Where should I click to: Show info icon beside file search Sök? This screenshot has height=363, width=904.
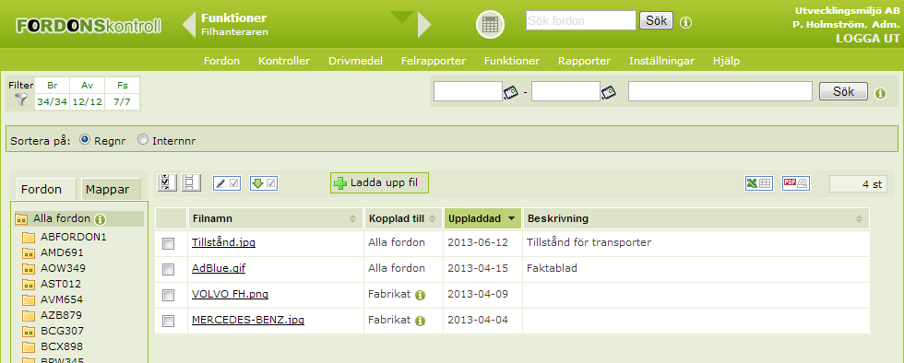tap(880, 93)
